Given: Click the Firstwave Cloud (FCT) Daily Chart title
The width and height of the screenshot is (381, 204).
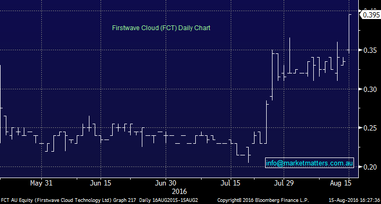Looking at the screenshot, I should pos(161,28).
